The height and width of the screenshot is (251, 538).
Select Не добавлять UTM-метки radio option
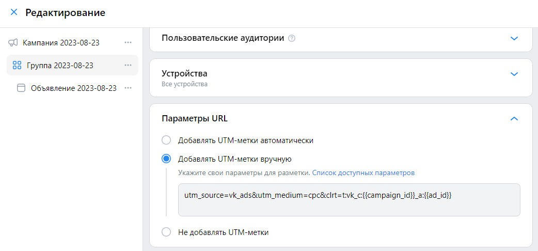(x=166, y=232)
